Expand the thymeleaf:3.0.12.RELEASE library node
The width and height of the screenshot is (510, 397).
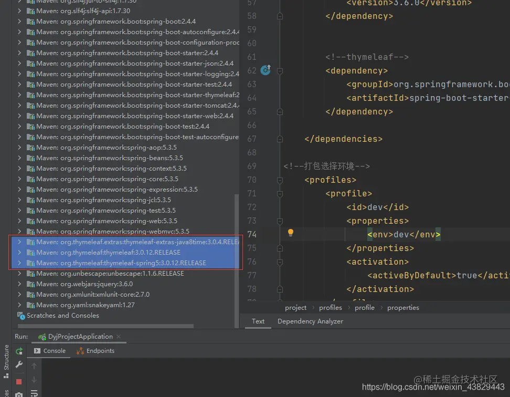tap(19, 253)
